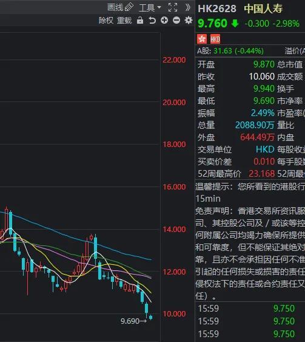Open chart settings gear icon
The height and width of the screenshot is (342, 305).
coord(189,20)
